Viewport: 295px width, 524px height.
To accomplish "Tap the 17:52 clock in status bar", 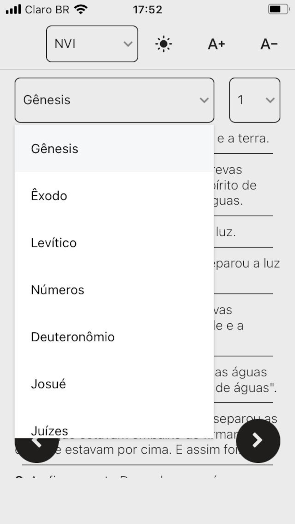I will click(x=147, y=10).
